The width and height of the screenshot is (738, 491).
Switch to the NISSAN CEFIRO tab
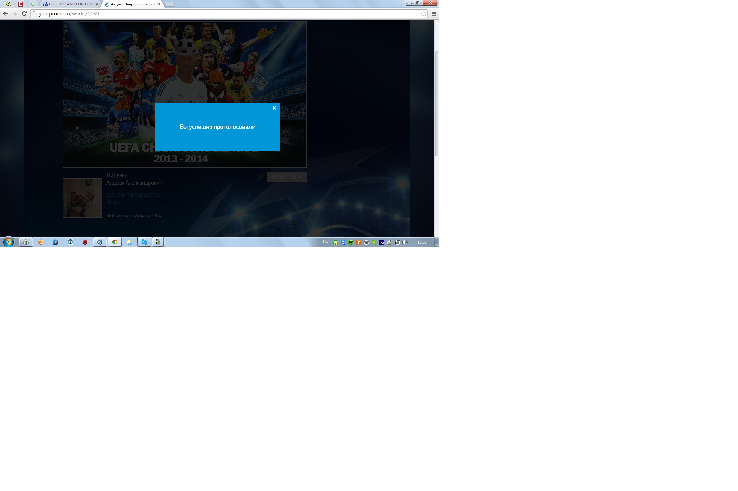pyautogui.click(x=71, y=4)
